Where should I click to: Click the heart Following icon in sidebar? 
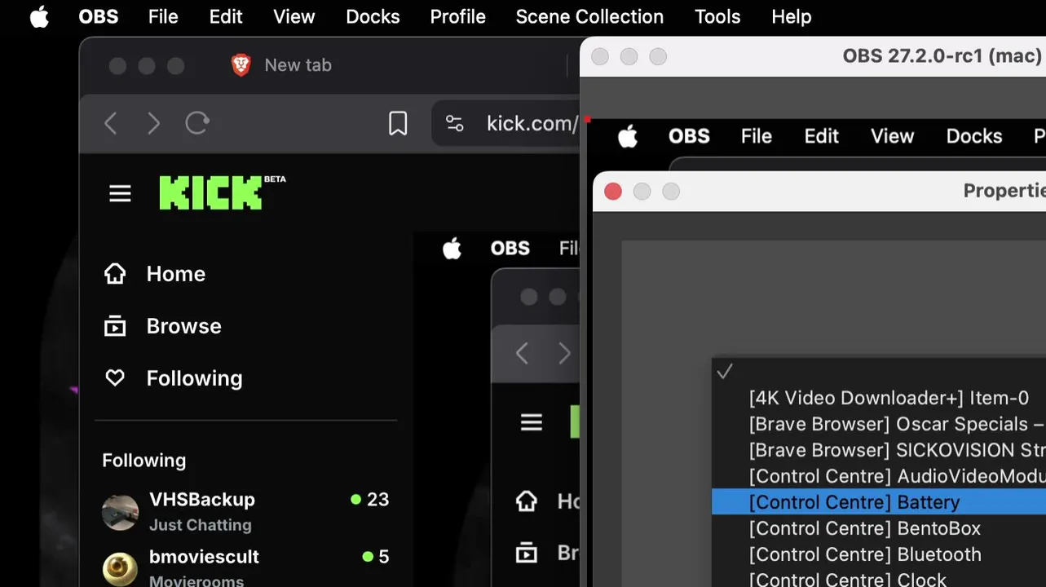click(x=115, y=378)
